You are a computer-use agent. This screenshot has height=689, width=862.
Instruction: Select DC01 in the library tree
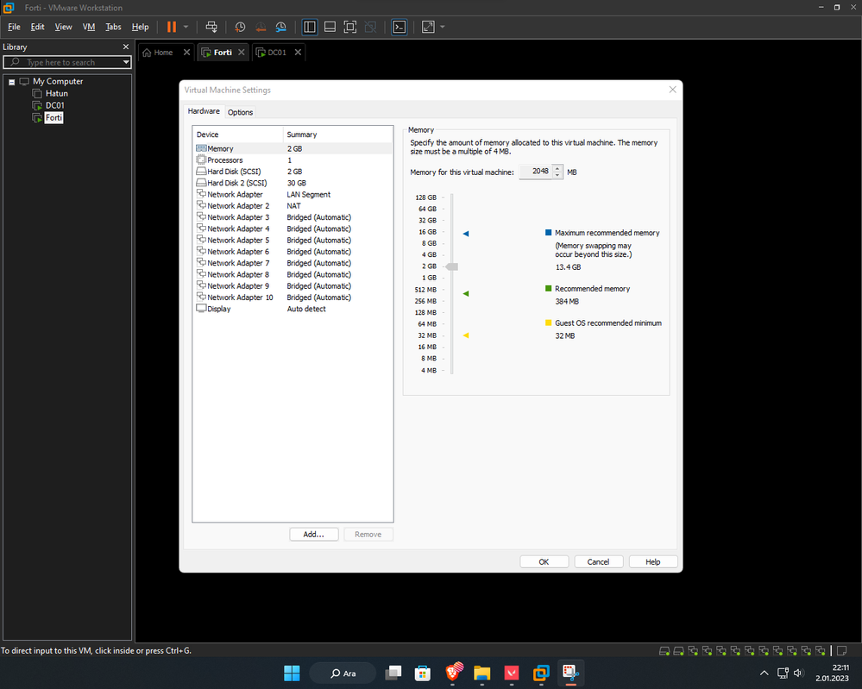[x=55, y=105]
